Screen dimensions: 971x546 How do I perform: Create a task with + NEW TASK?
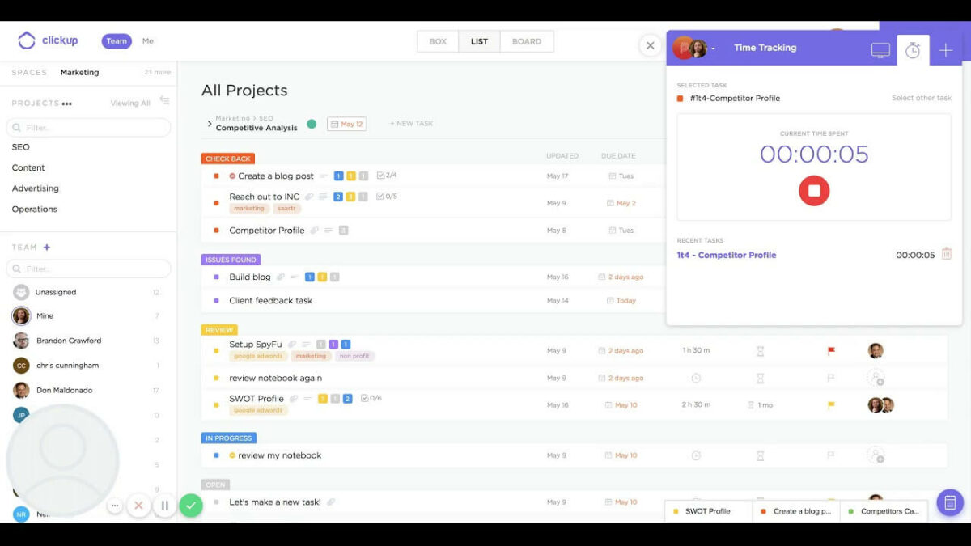click(411, 123)
